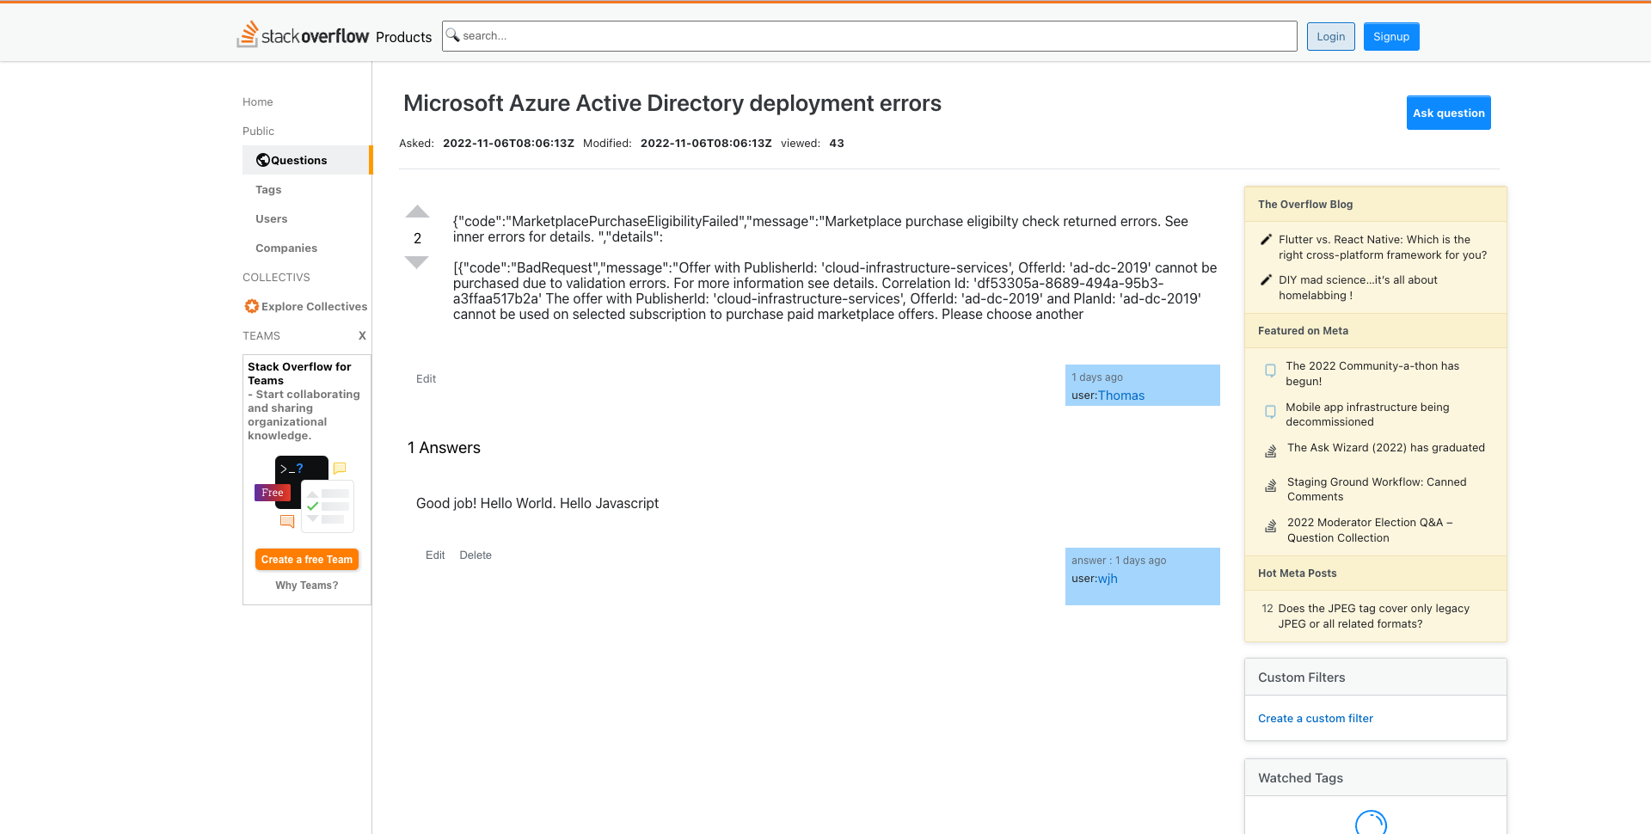Click the orange Explore Collectives star icon

[252, 306]
